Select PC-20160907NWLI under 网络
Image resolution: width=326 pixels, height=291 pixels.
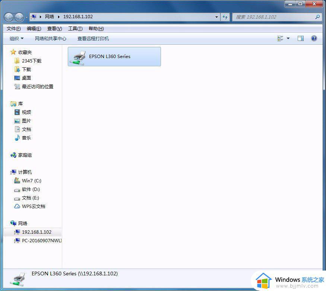(x=42, y=240)
